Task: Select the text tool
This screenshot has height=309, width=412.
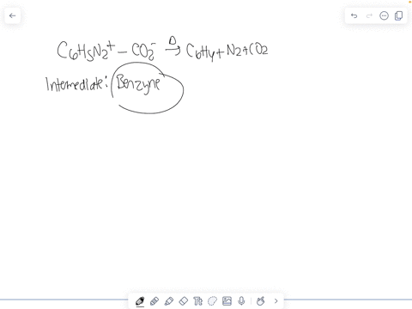Action: tap(198, 301)
